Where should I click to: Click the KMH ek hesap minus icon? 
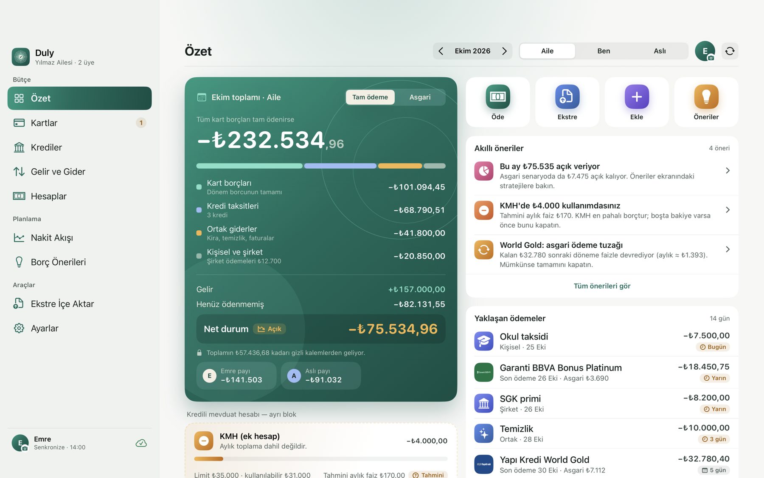[204, 441]
